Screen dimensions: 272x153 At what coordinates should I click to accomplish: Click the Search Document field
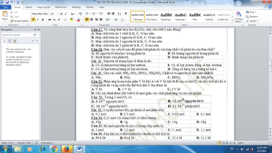[17, 35]
